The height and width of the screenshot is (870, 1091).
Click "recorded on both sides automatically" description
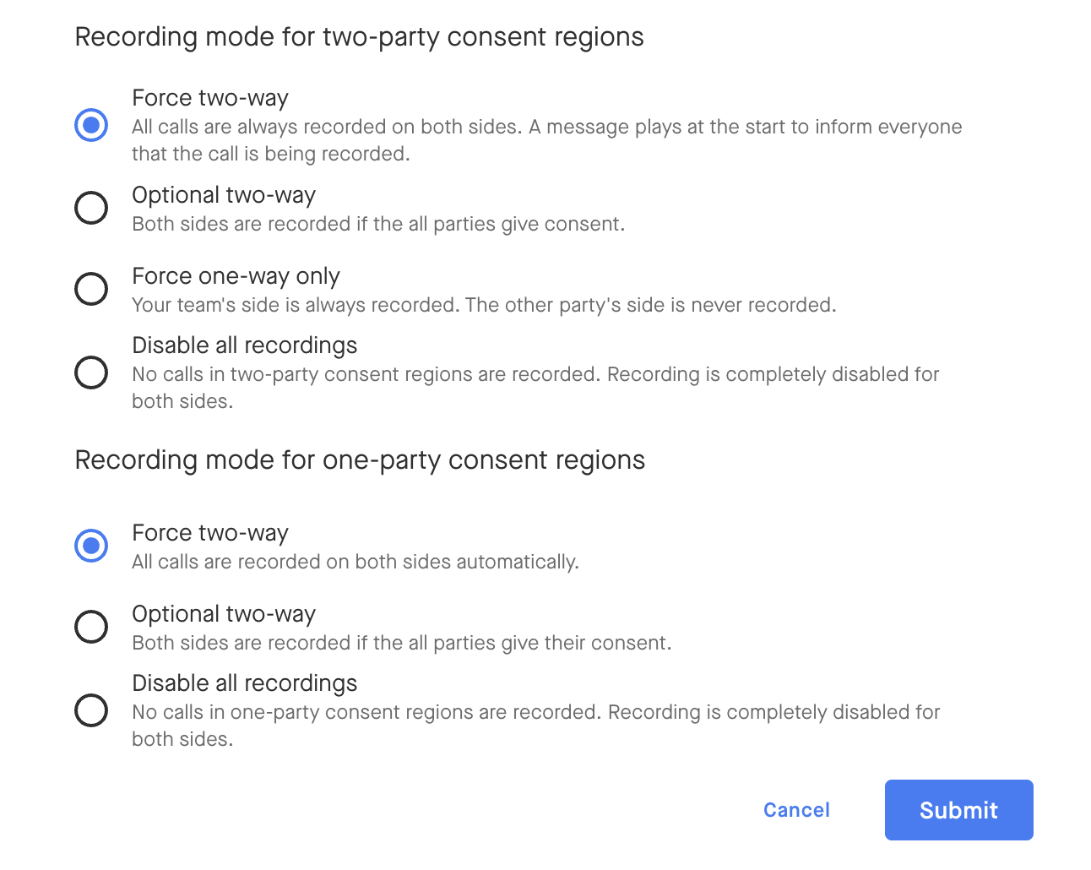(x=356, y=562)
